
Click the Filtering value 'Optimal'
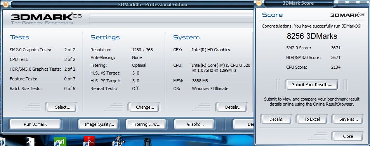(x=139, y=65)
